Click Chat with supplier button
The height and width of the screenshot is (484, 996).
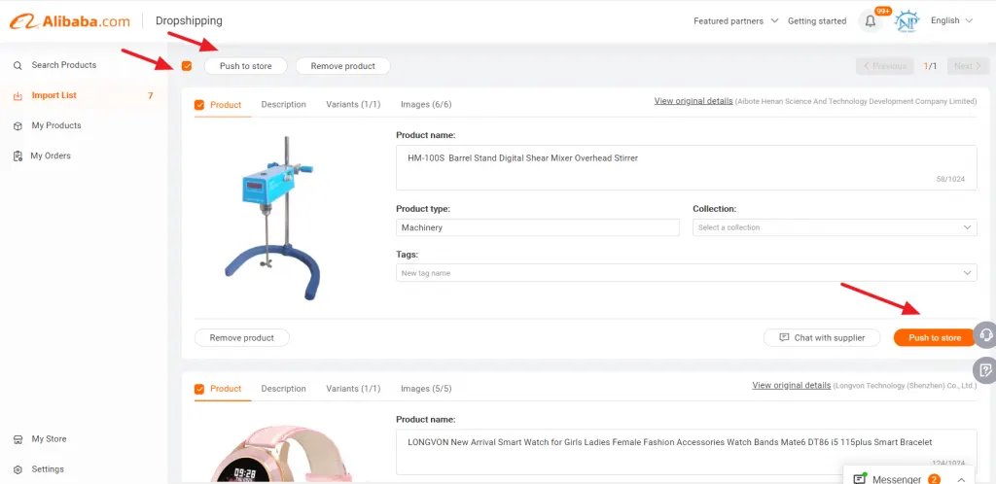[x=822, y=338]
